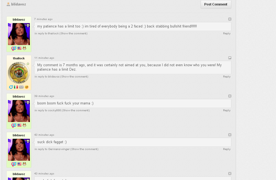Show the comment replied to Germanswinger
Viewport: 276px width, 180px height.
point(84,149)
